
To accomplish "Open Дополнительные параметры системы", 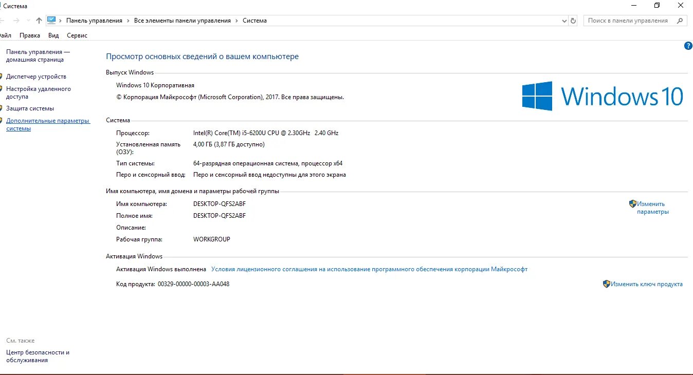I will click(48, 125).
